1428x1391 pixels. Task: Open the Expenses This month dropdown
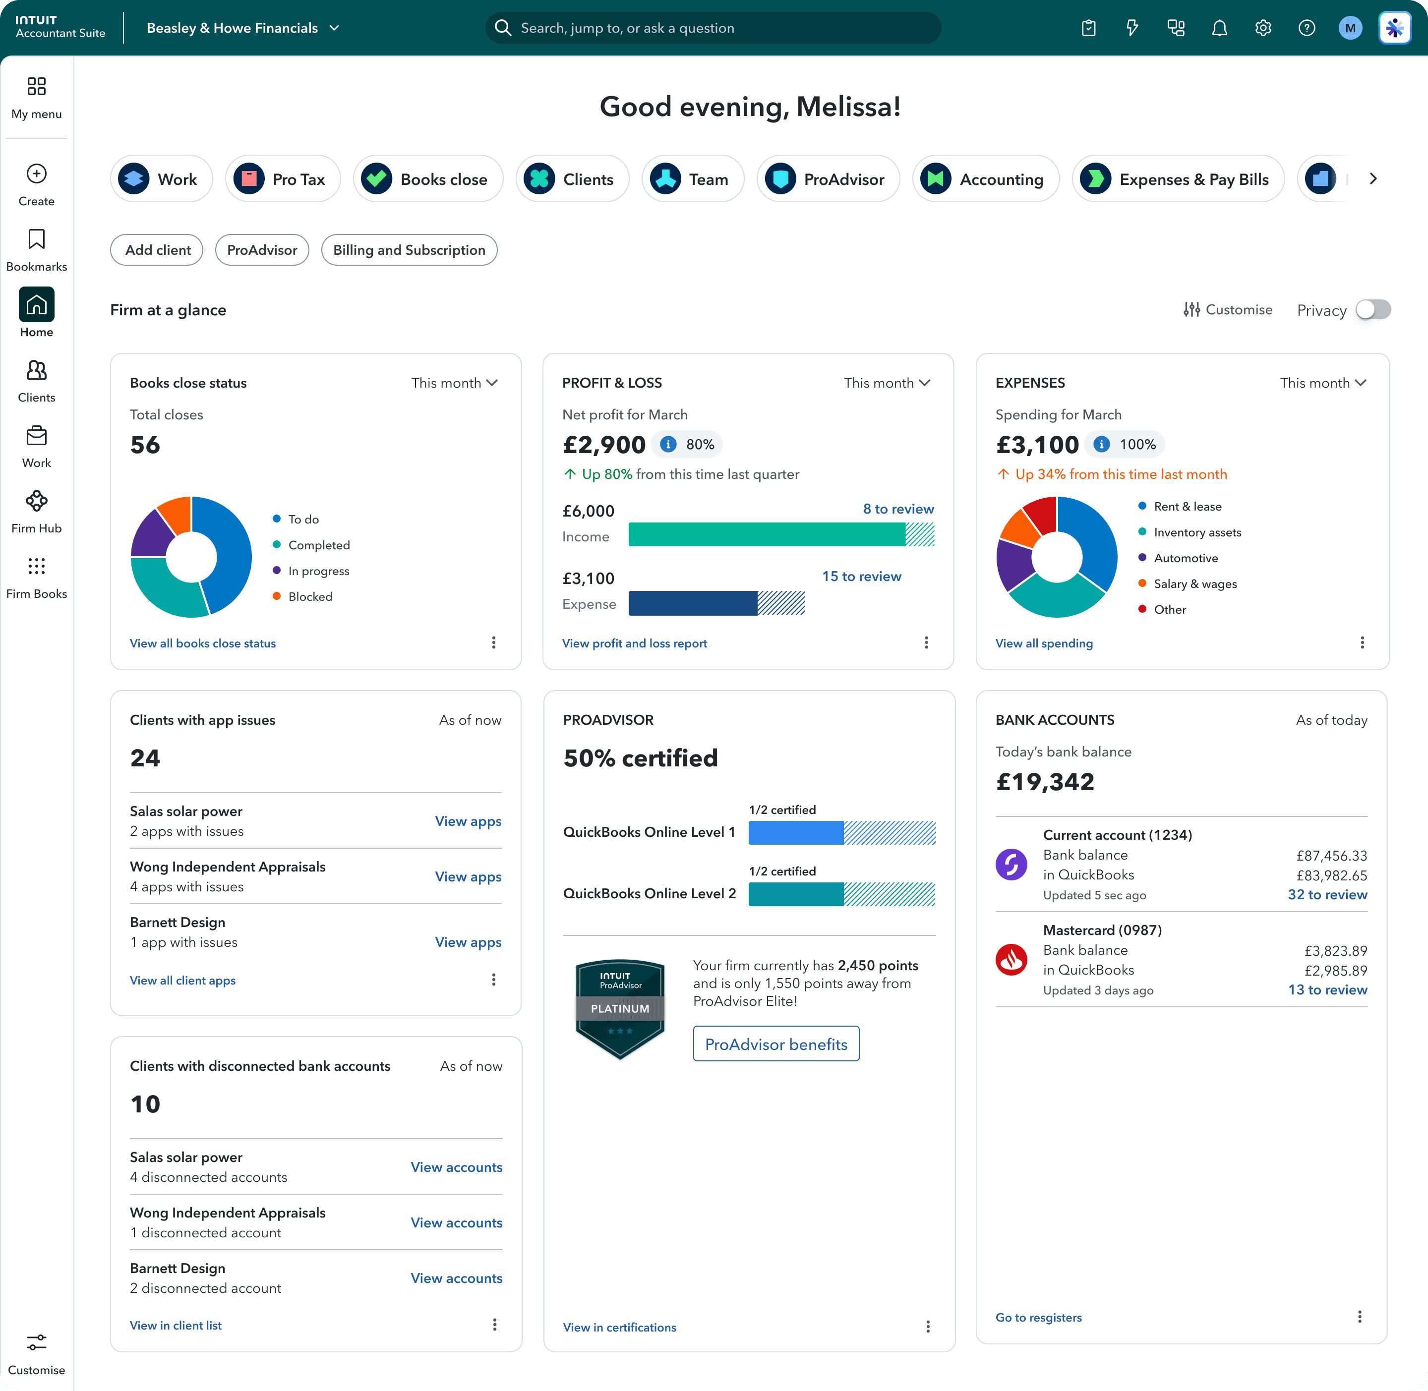pos(1323,383)
